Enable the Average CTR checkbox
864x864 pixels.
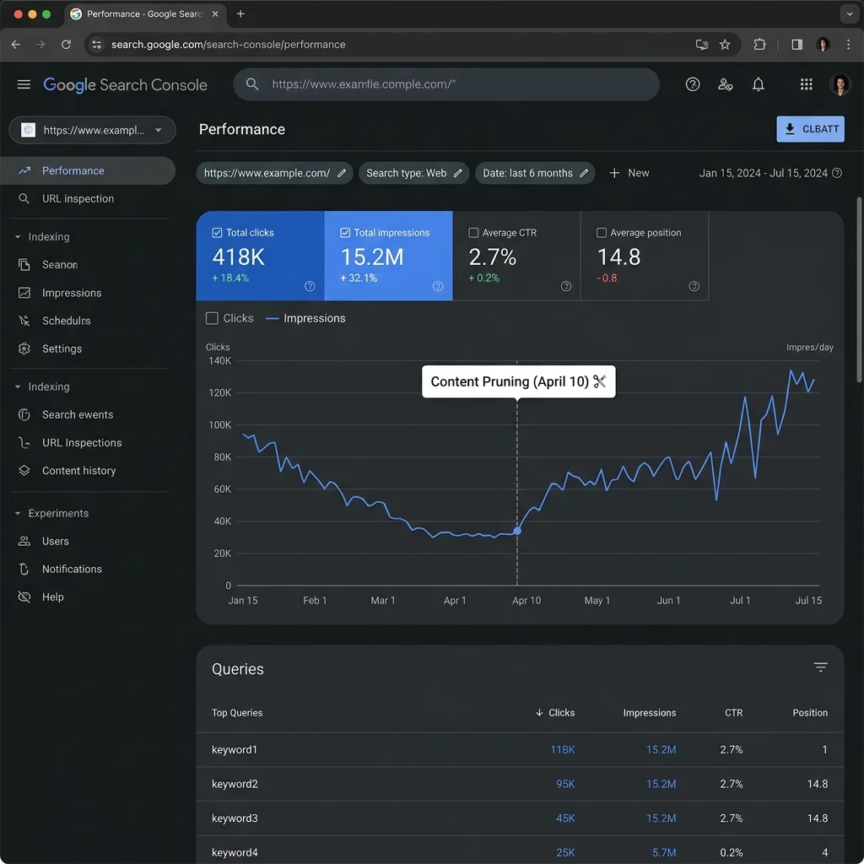(x=473, y=233)
